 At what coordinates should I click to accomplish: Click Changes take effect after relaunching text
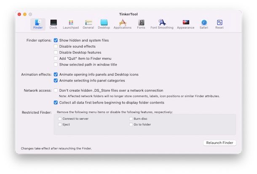(56, 148)
